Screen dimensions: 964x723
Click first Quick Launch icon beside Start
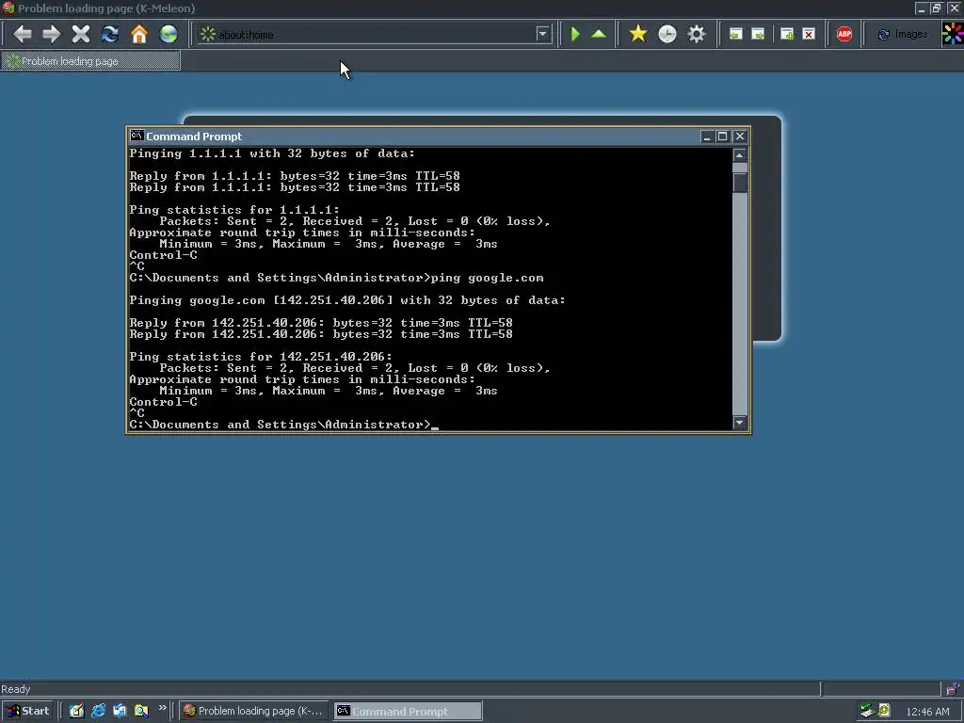point(76,711)
